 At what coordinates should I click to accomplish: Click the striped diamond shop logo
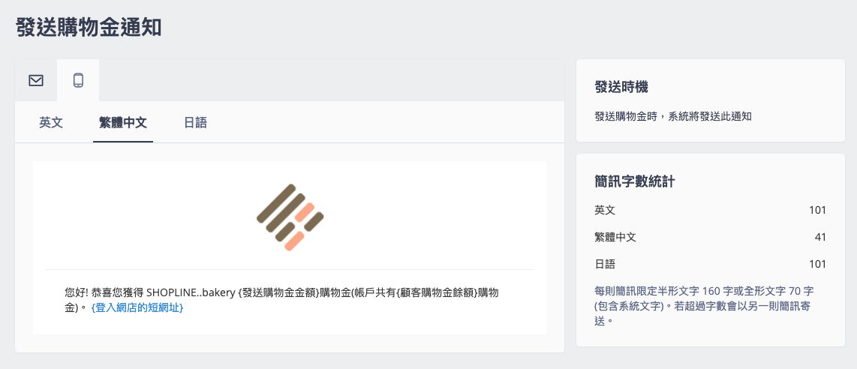tap(290, 217)
